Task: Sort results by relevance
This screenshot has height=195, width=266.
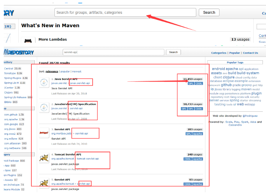Action: [52, 72]
